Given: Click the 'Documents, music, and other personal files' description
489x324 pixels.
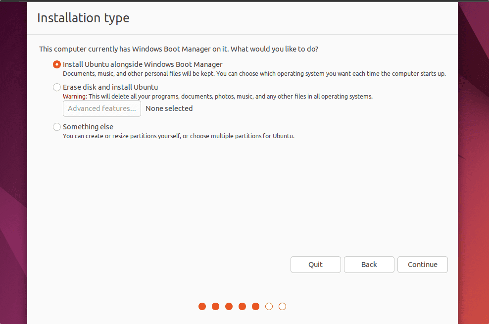Looking at the screenshot, I should coord(254,74).
